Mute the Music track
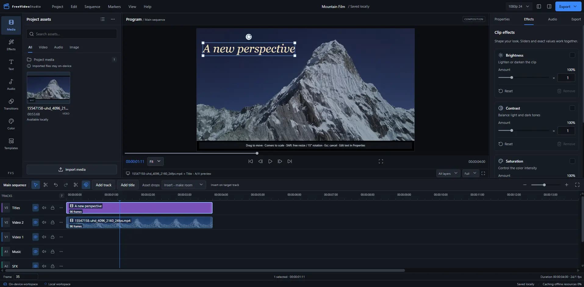Viewport: 584px width, 287px height. point(44,252)
